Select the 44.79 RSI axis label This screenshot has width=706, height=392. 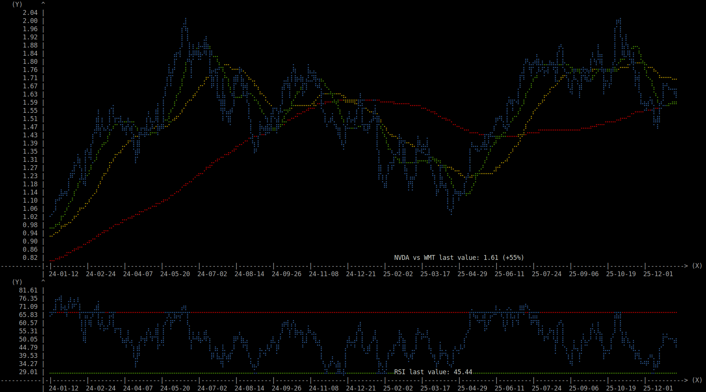[28, 347]
